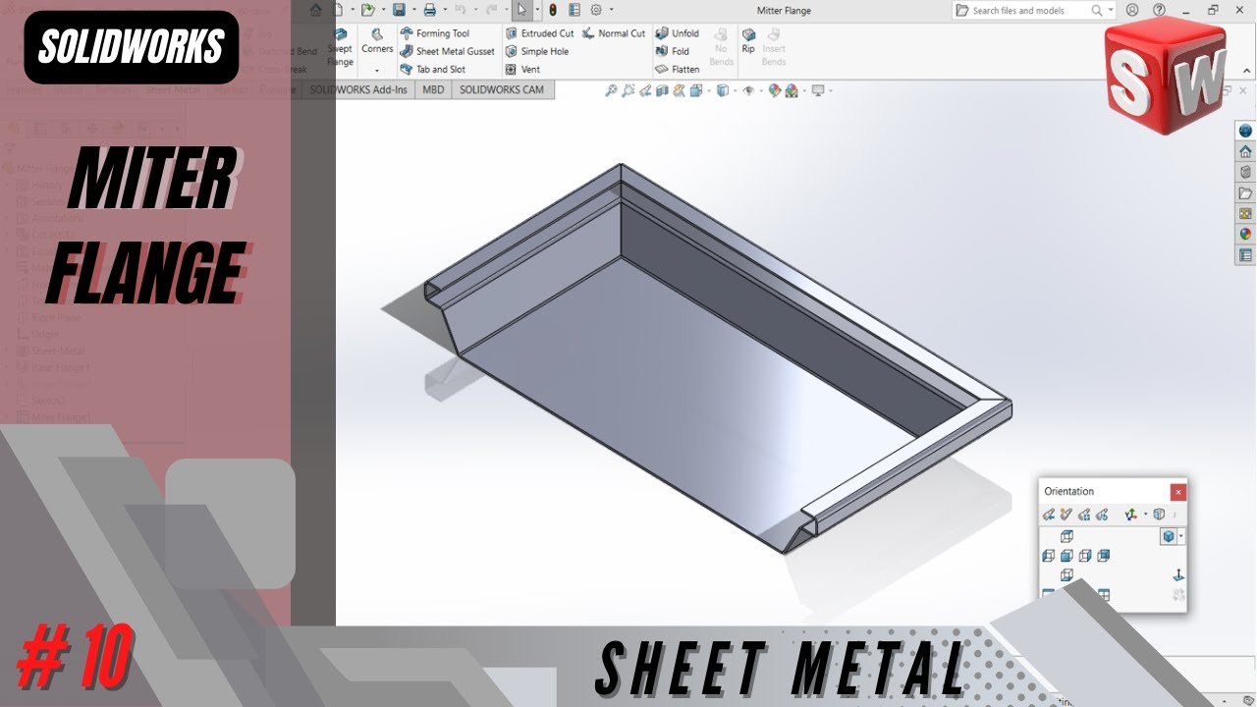Close the Orientation panel
Image resolution: width=1257 pixels, height=707 pixels.
coord(1178,492)
